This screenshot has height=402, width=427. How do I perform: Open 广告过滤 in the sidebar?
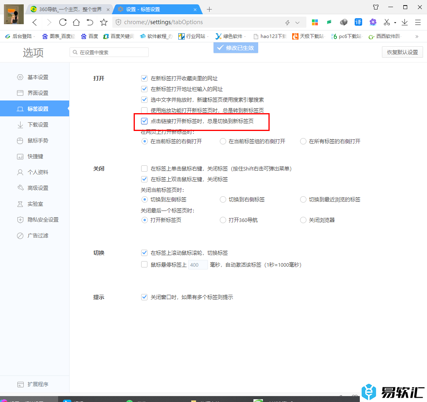pyautogui.click(x=34, y=235)
